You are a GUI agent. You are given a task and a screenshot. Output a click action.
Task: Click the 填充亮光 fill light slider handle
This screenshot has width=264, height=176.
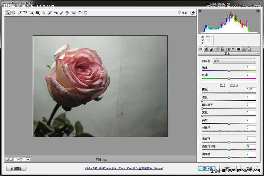pyautogui.click(x=202, y=108)
